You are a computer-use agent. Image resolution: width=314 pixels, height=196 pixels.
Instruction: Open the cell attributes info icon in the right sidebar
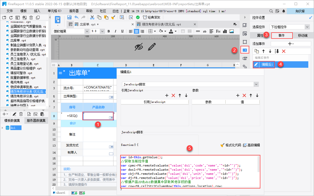point(245,33)
